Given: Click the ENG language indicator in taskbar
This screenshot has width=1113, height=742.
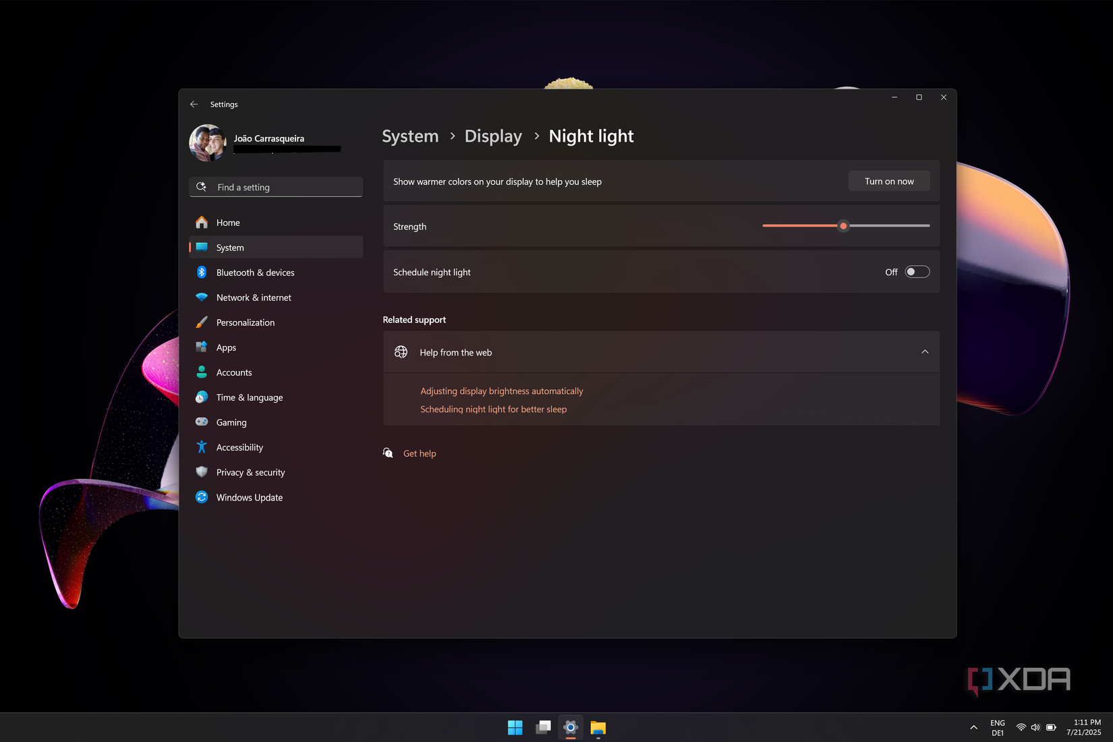Looking at the screenshot, I should [x=998, y=728].
